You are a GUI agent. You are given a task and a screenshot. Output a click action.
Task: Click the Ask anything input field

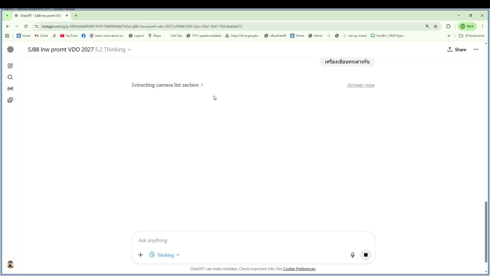(x=242, y=240)
